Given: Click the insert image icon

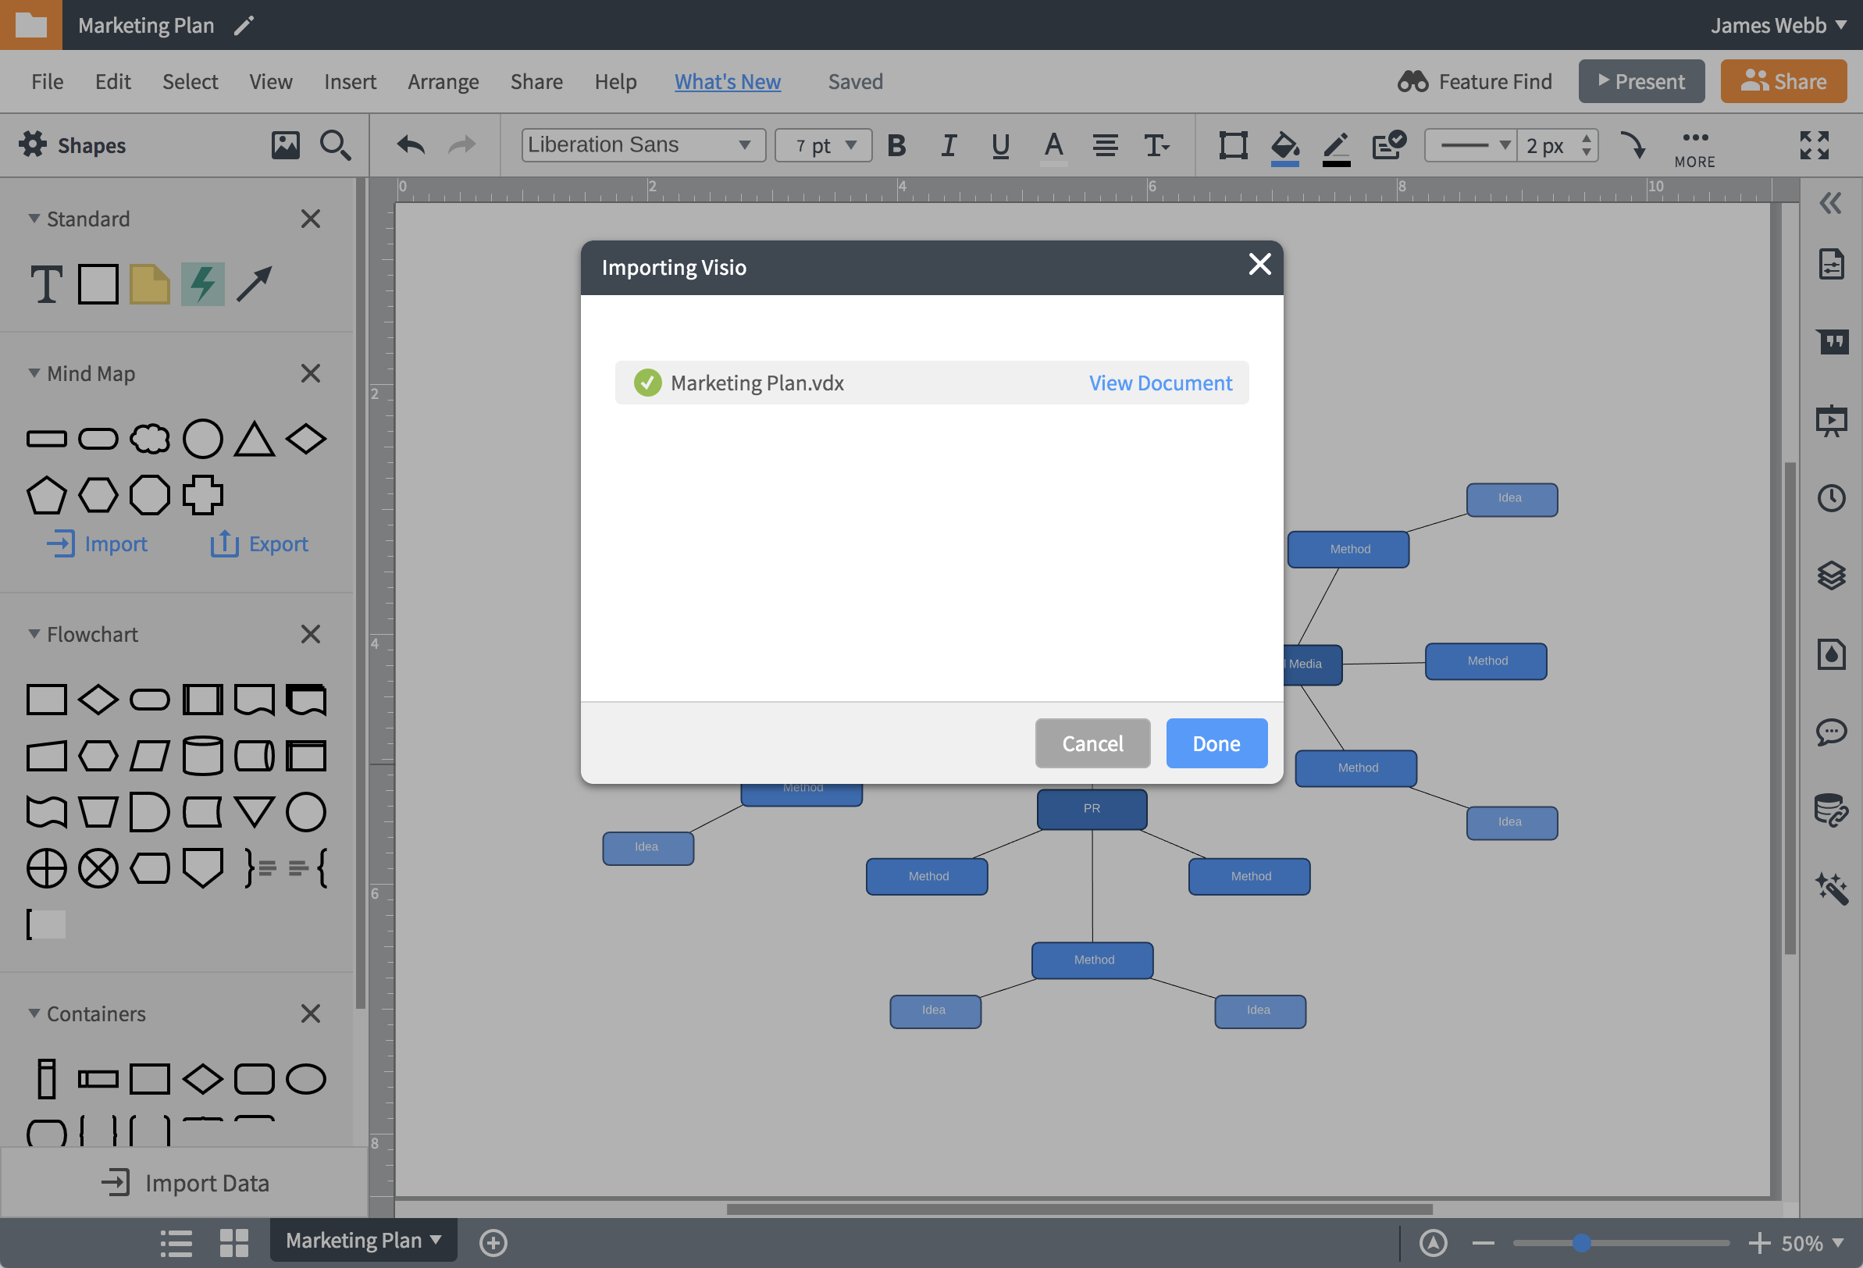Looking at the screenshot, I should click(285, 145).
